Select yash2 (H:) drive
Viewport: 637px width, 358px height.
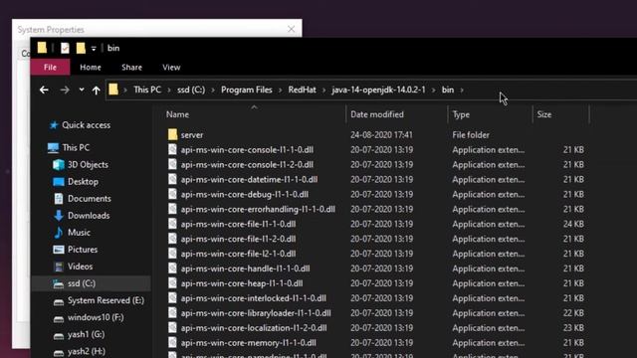87,351
